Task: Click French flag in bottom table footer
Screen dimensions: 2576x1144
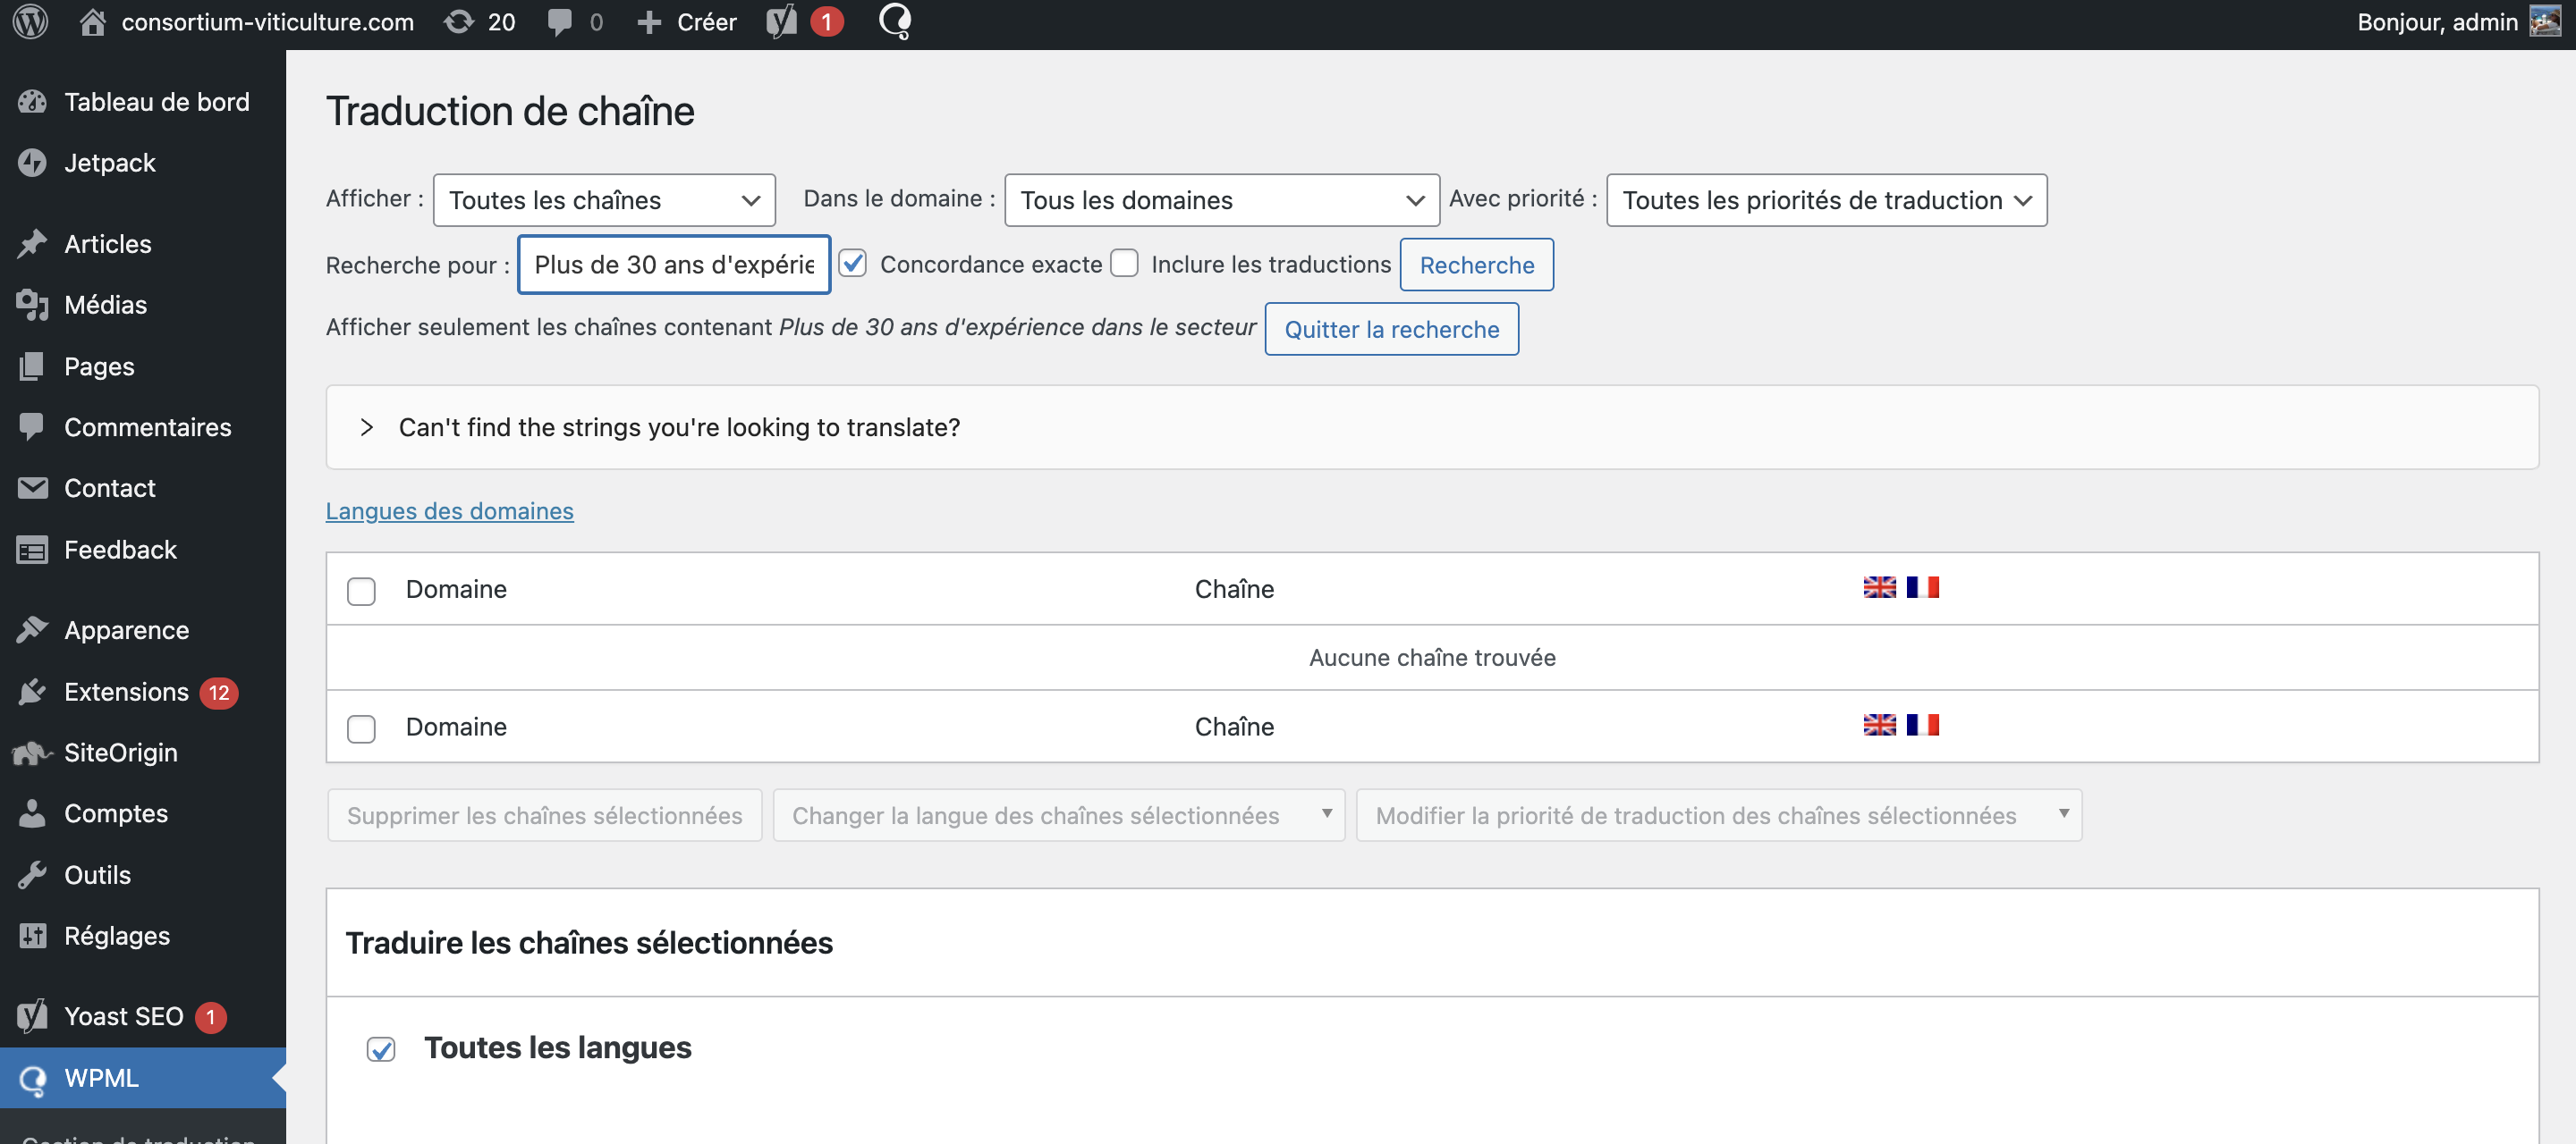Action: 1923,726
